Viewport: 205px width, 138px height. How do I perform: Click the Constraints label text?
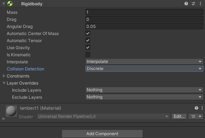coord(18,76)
